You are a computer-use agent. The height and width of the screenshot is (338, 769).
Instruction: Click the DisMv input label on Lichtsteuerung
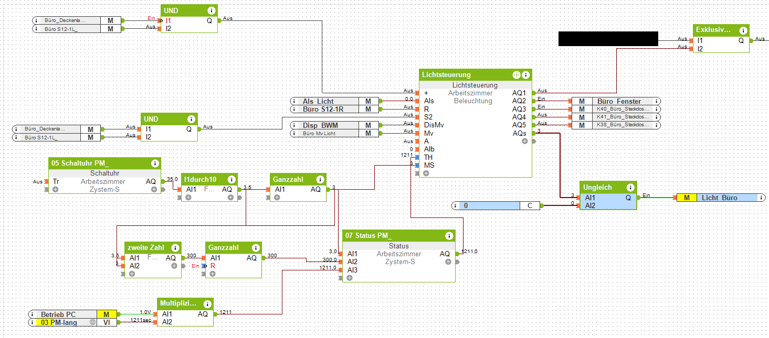click(434, 125)
